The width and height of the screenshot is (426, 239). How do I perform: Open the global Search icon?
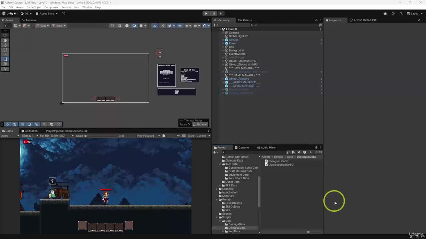[x=401, y=14]
